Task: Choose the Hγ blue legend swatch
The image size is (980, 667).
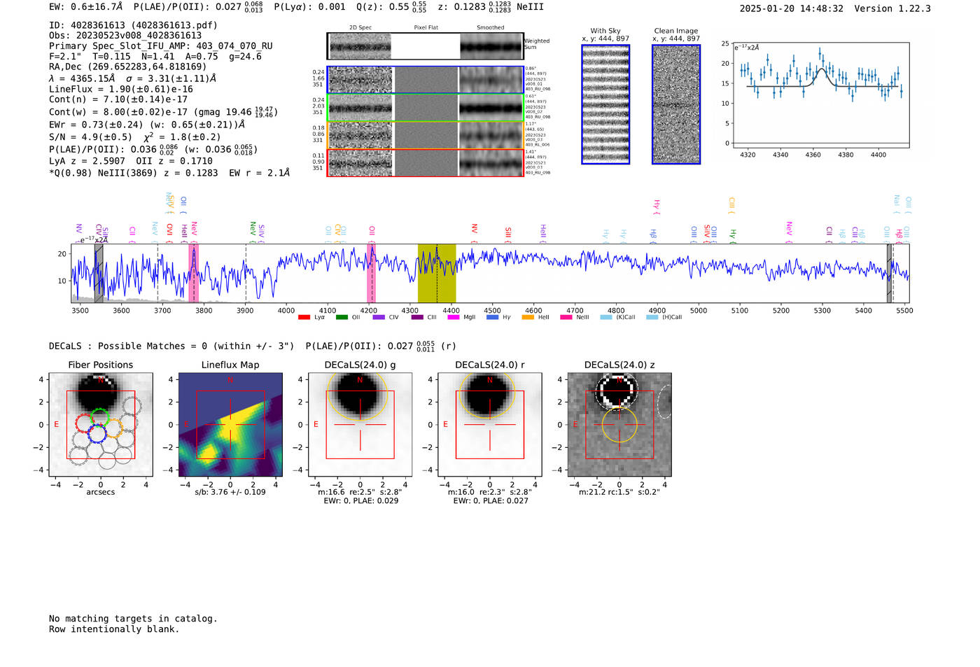Action: [493, 317]
